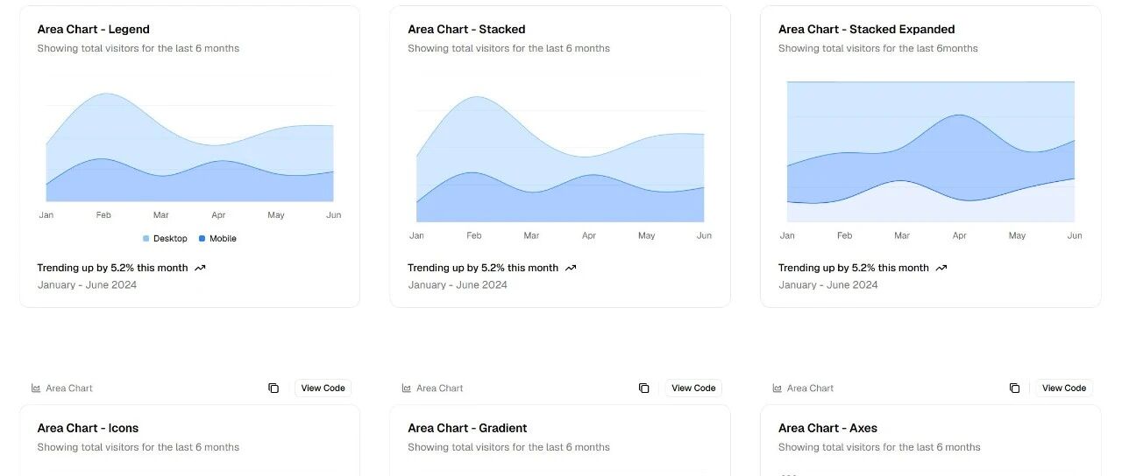Click the chart icon above the Gradient card
The image size is (1122, 476).
click(407, 388)
